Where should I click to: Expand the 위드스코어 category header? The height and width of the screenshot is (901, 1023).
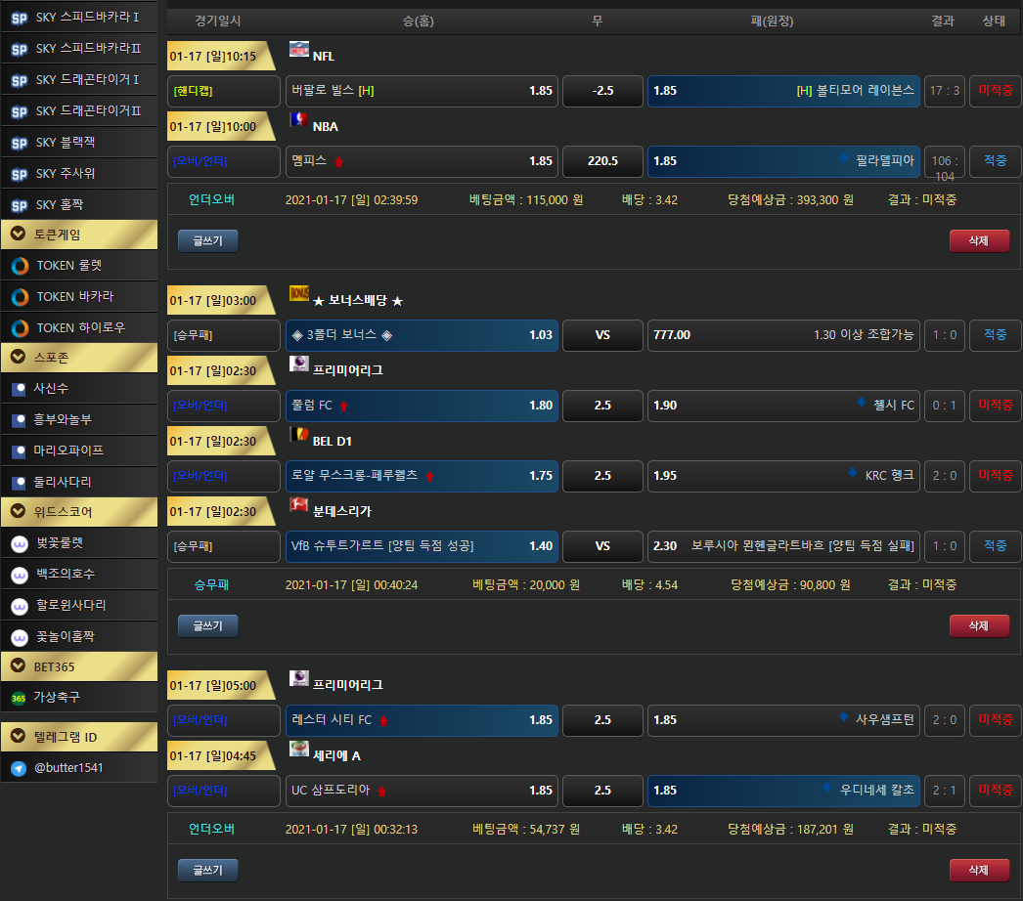pyautogui.click(x=19, y=512)
